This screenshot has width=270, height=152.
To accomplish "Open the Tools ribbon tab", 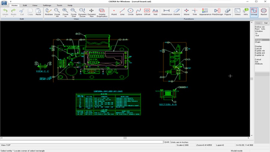I will [x=59, y=5].
